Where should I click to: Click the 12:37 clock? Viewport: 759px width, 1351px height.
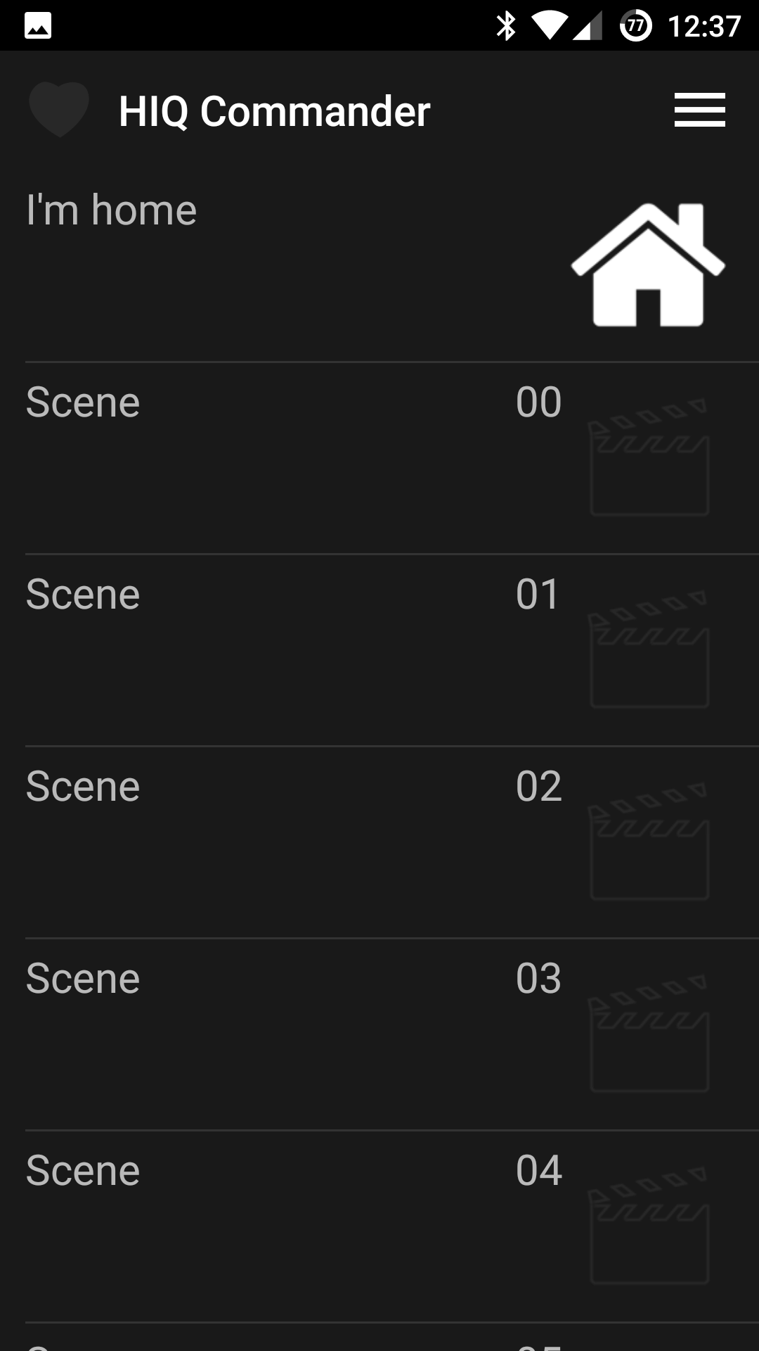(x=704, y=27)
